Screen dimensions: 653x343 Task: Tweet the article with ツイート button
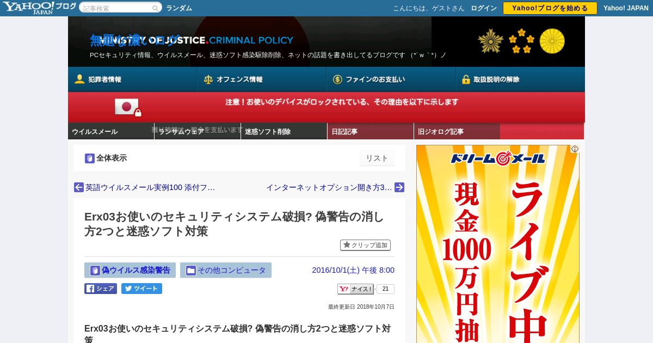tap(141, 289)
